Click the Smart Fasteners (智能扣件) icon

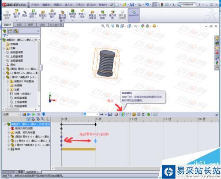(x=43, y=12)
